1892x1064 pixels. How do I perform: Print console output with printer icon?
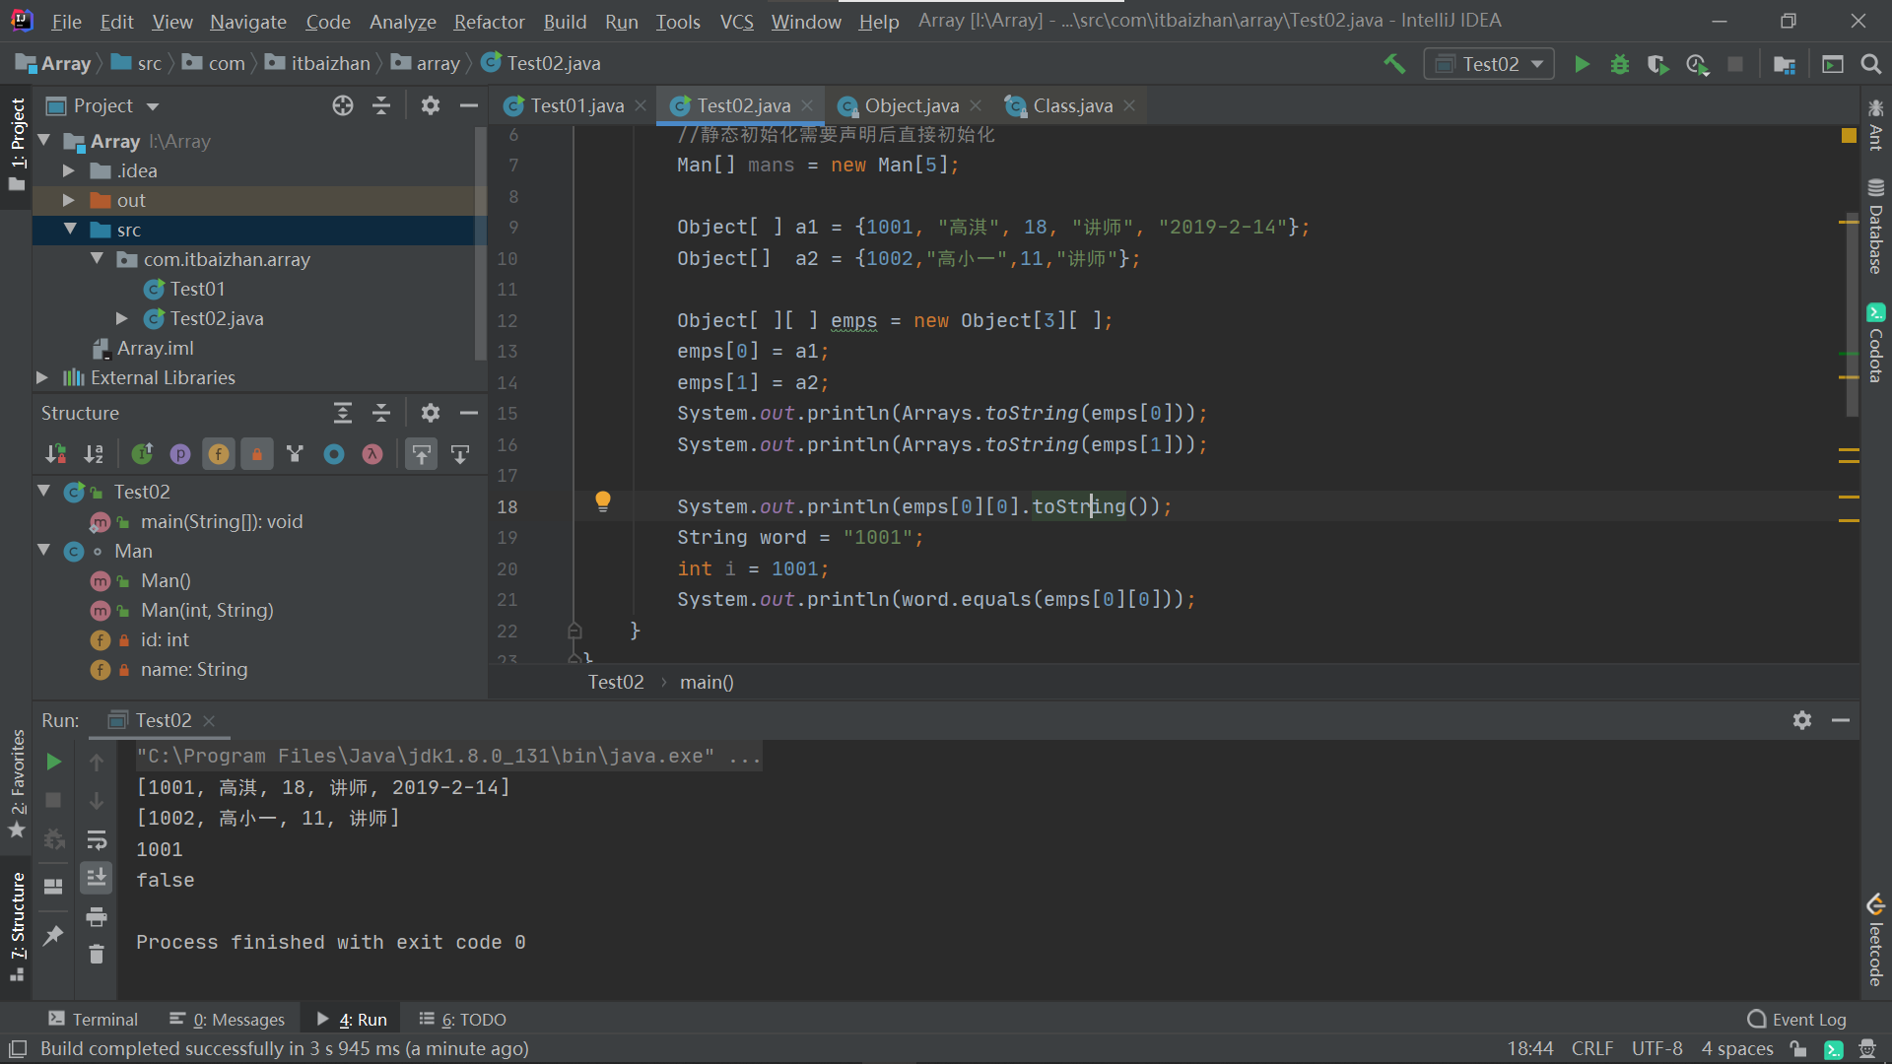coord(97,917)
